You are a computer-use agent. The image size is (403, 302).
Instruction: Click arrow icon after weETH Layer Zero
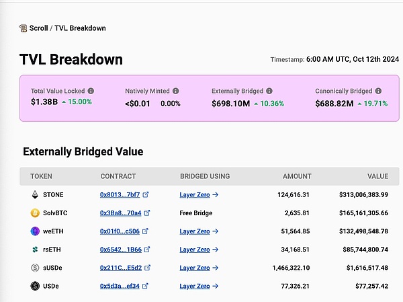(216, 231)
